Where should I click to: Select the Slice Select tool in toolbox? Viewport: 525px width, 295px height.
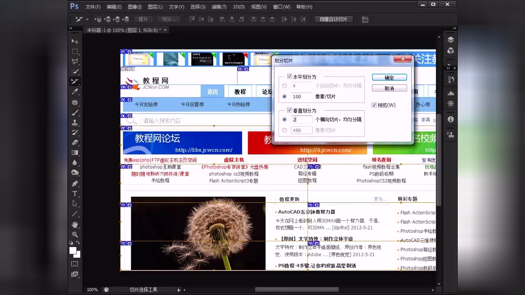(75, 82)
